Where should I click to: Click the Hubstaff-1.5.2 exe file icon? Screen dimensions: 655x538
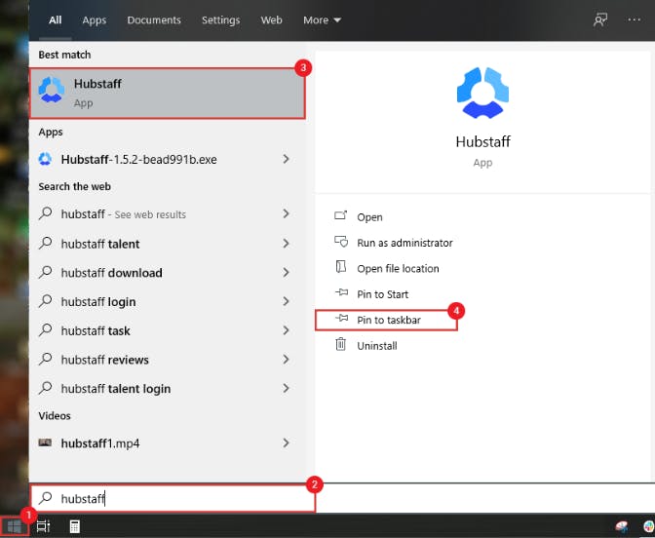pos(45,159)
